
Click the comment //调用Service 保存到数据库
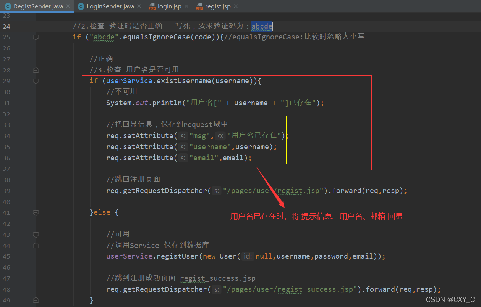point(157,245)
